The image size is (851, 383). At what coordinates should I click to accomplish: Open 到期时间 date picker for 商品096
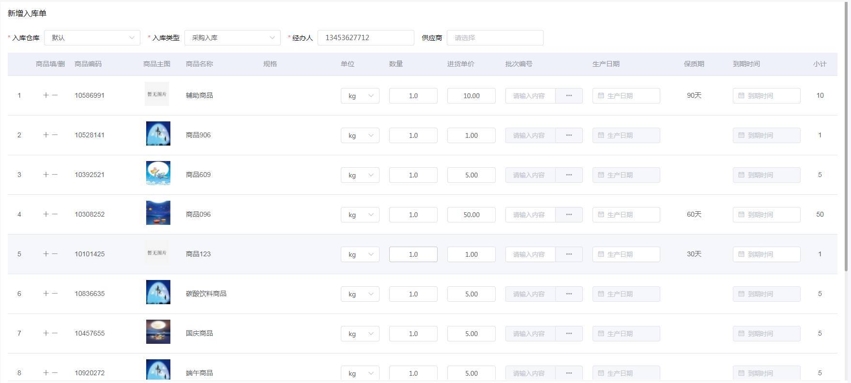coord(766,215)
